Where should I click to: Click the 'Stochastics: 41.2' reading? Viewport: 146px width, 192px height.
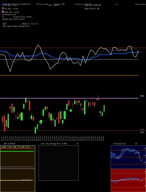tap(9, 15)
